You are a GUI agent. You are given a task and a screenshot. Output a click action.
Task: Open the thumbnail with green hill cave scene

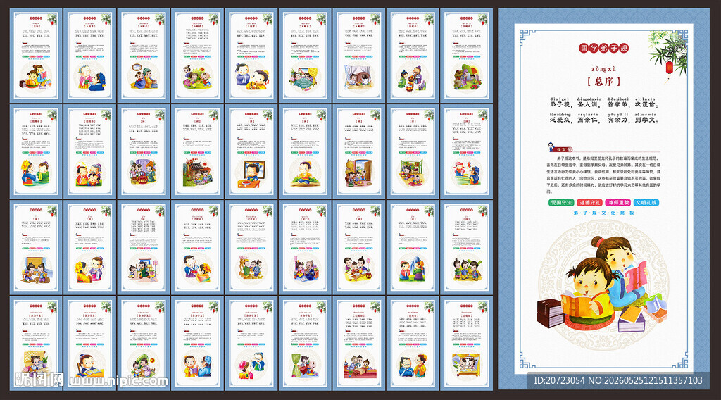pos(466,55)
